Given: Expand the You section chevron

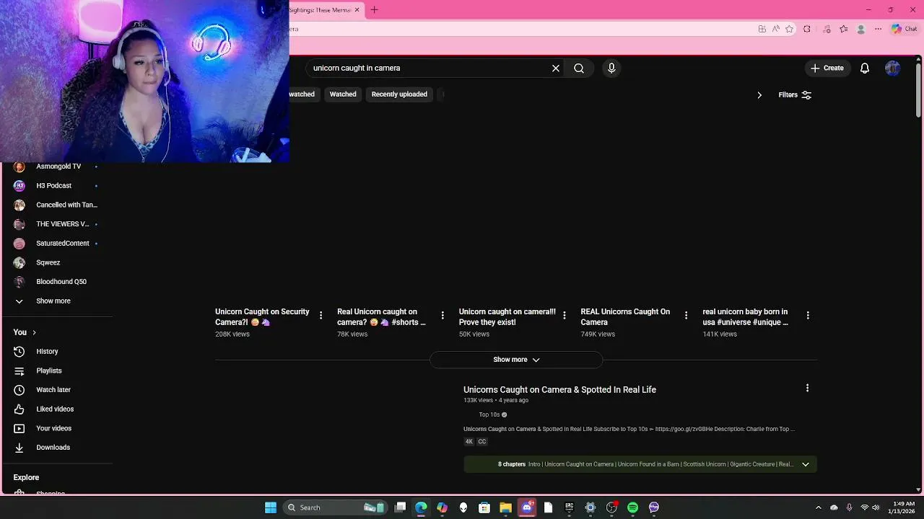Looking at the screenshot, I should pos(34,332).
